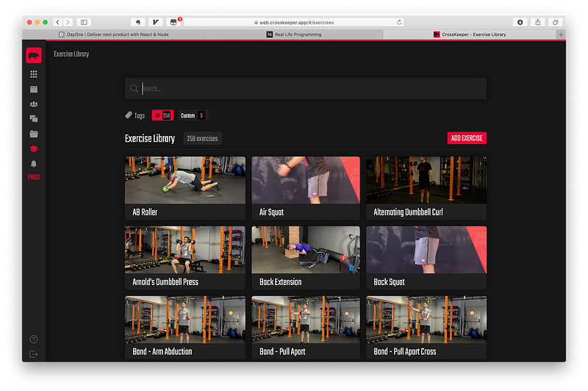588x391 pixels.
Task: Open the dashboard grid icon in sidebar
Action: point(34,74)
